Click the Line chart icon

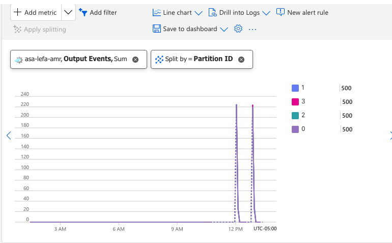tap(157, 13)
